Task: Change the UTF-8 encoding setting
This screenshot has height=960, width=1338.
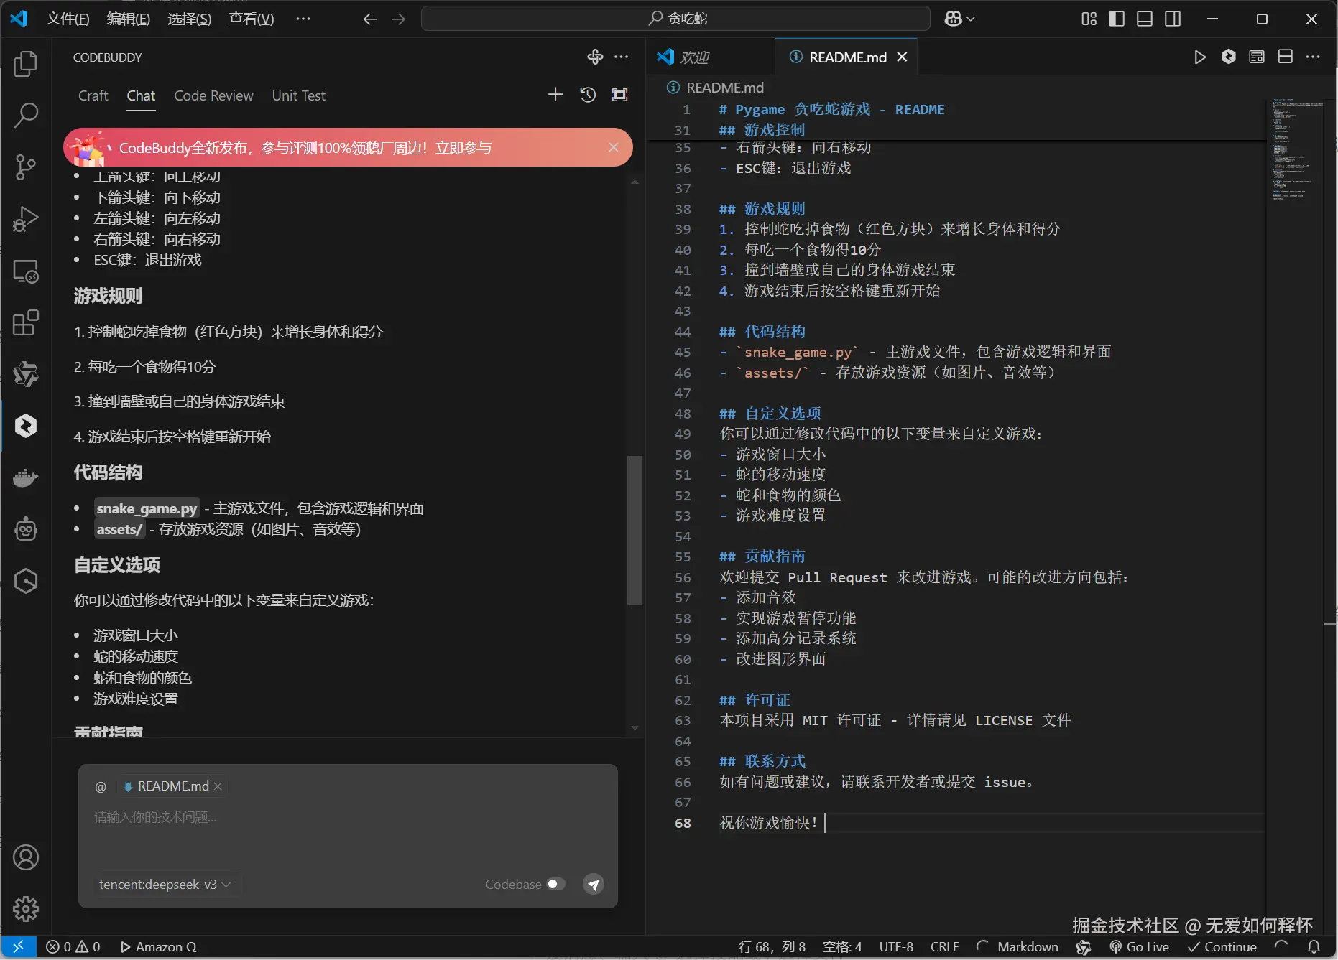Action: [896, 947]
